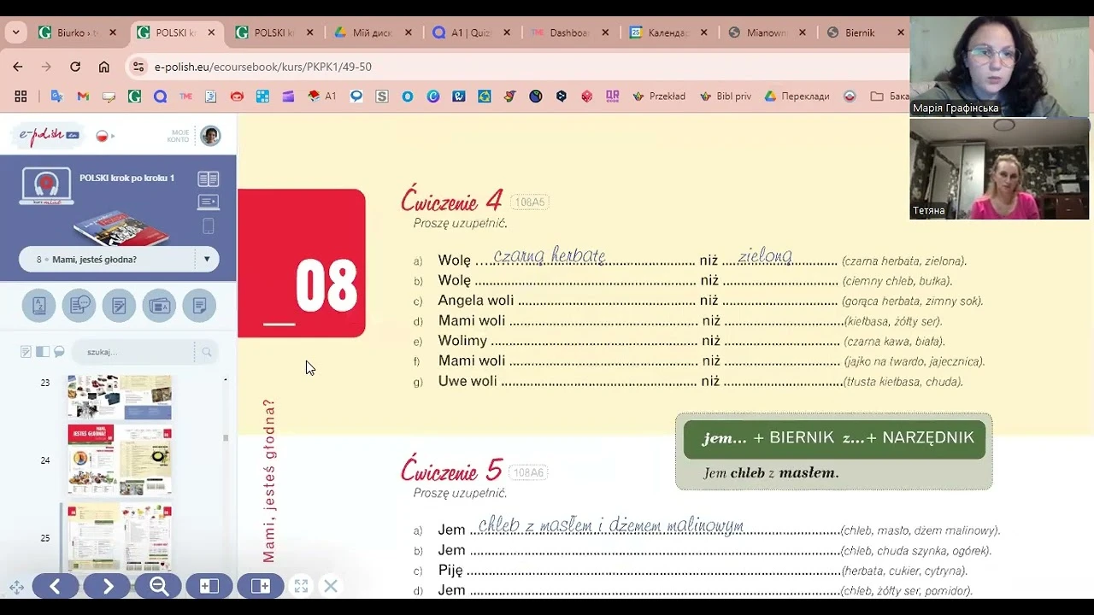Click the zoom out magnifier button
Image resolution: width=1094 pixels, height=615 pixels.
coord(158,586)
